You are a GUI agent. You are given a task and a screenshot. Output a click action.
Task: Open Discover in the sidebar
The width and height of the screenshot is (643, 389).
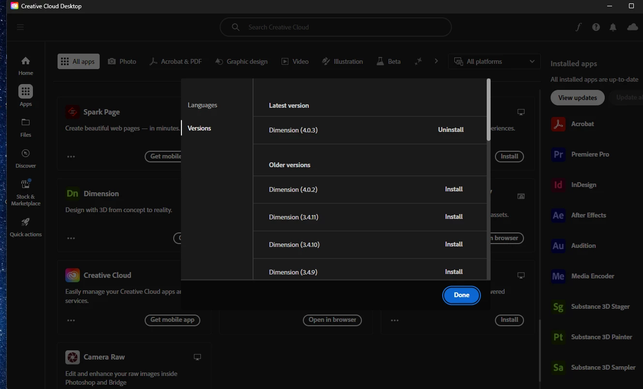pyautogui.click(x=26, y=158)
